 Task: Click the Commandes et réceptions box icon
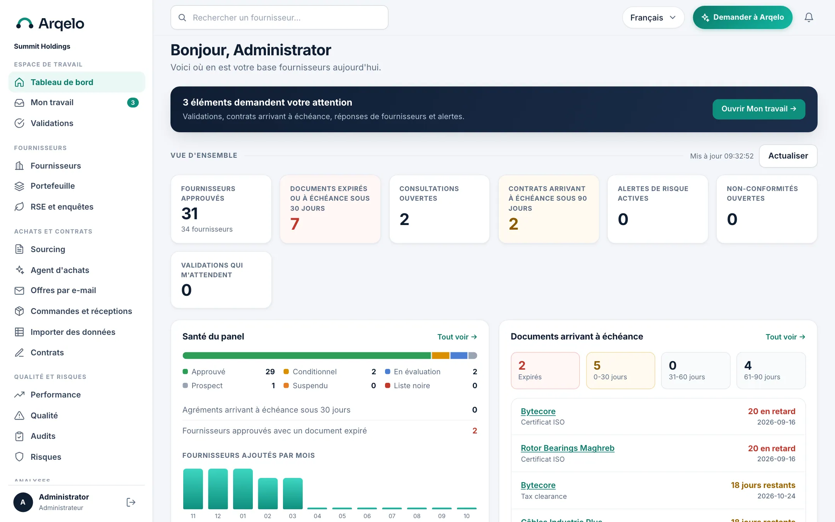coord(19,311)
